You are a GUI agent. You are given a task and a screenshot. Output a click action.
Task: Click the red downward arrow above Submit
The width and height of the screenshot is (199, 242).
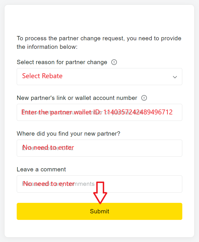(x=100, y=193)
